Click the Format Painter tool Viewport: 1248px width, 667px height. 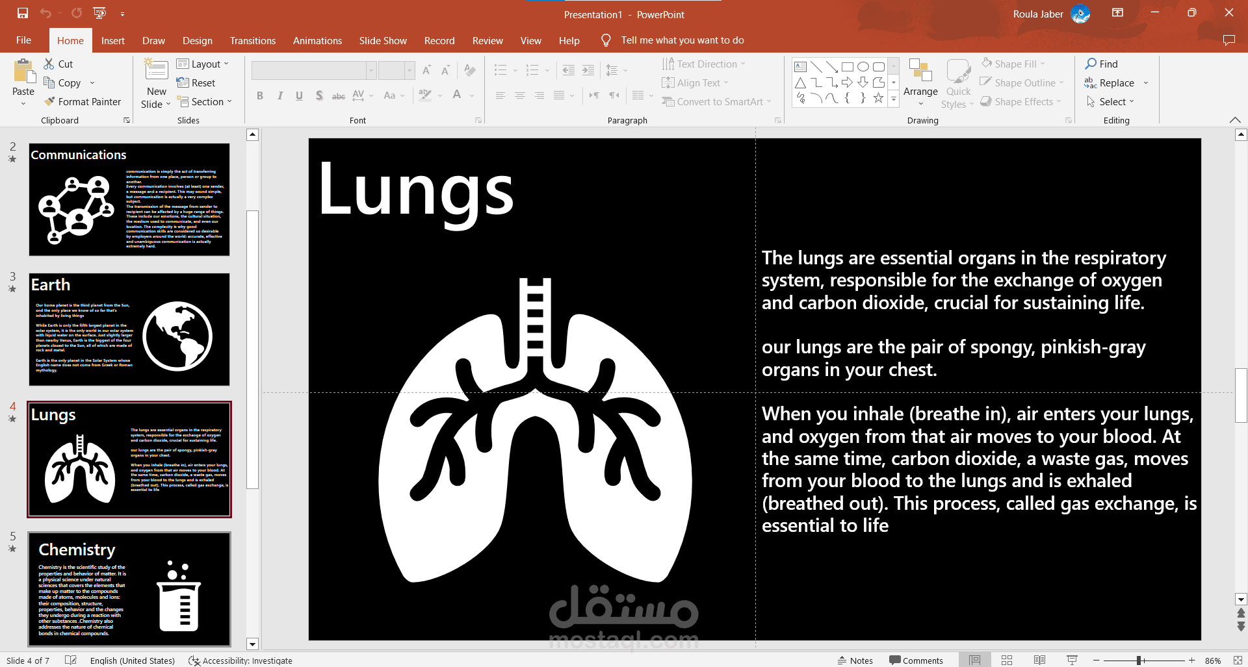pyautogui.click(x=83, y=101)
